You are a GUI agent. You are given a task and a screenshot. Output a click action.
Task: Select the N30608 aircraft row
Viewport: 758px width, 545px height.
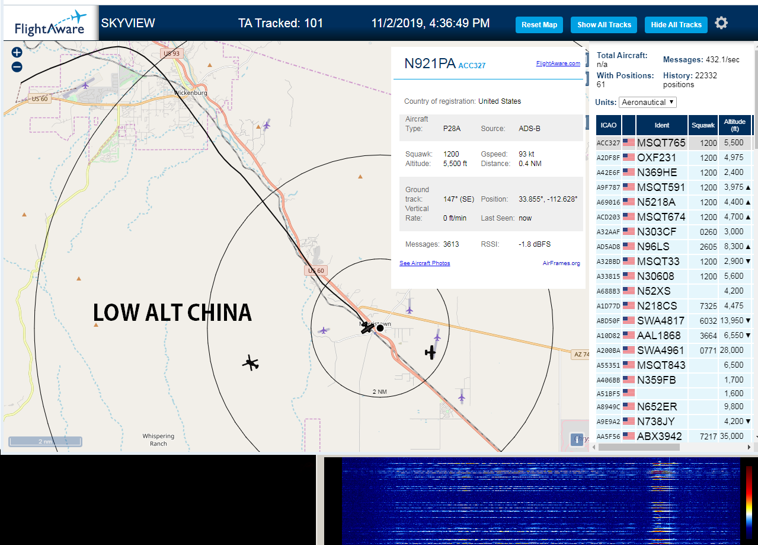click(x=674, y=276)
